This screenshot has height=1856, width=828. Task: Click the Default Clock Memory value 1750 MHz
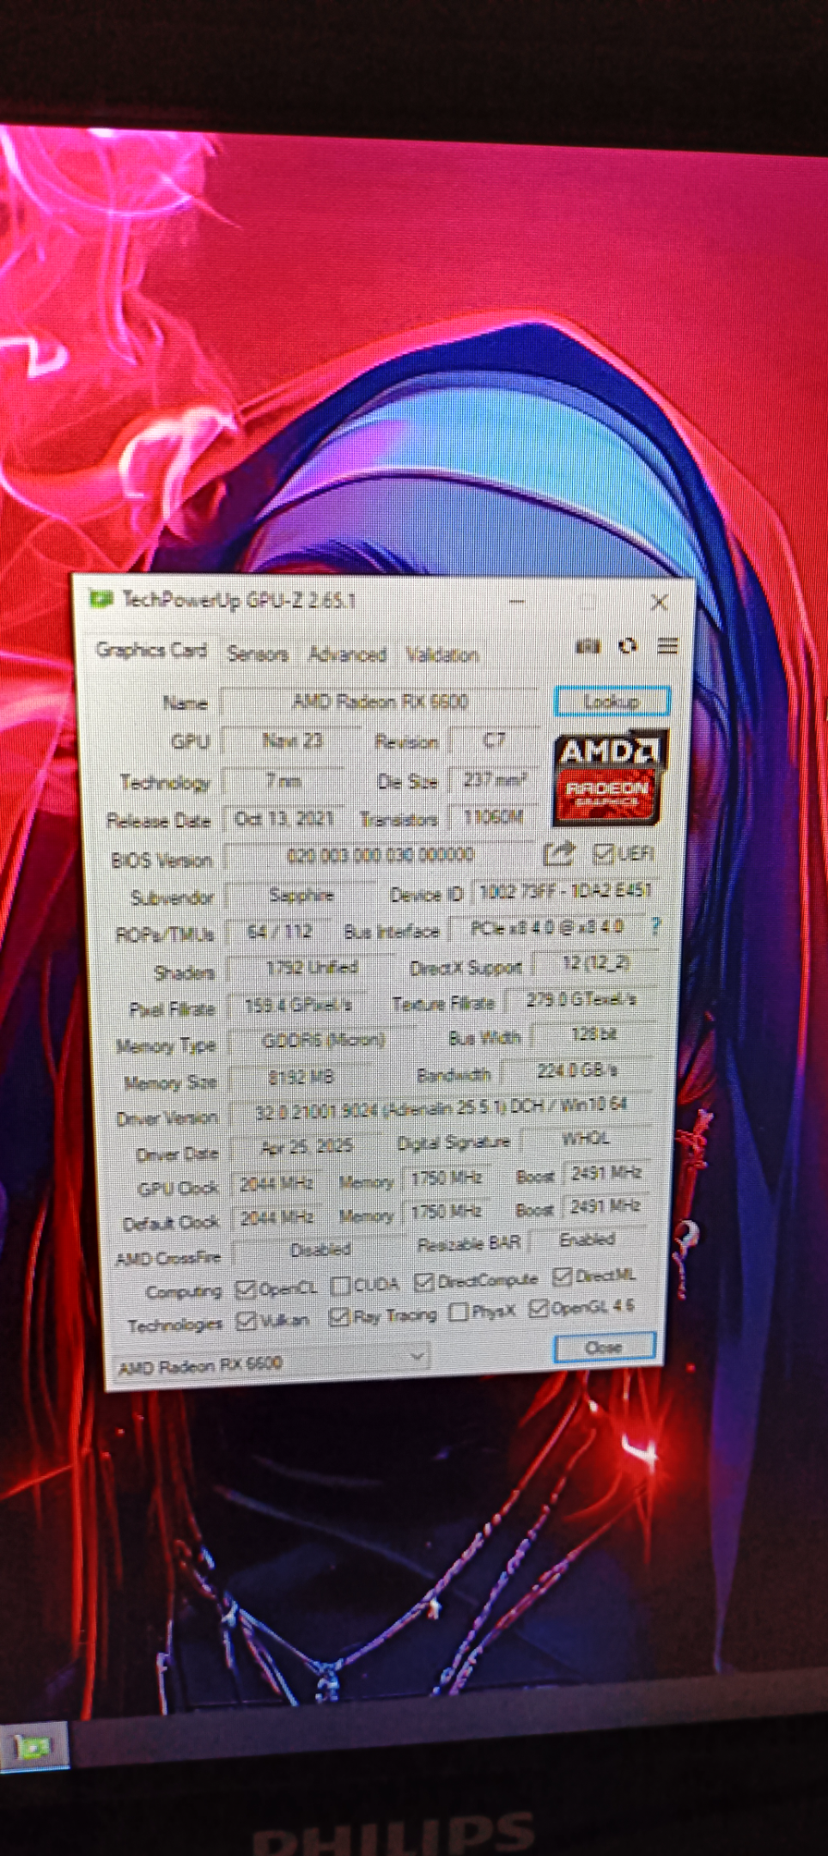(446, 1212)
